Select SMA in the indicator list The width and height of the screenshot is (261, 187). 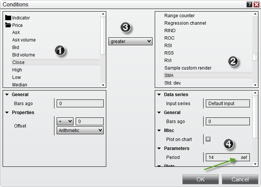coord(169,76)
